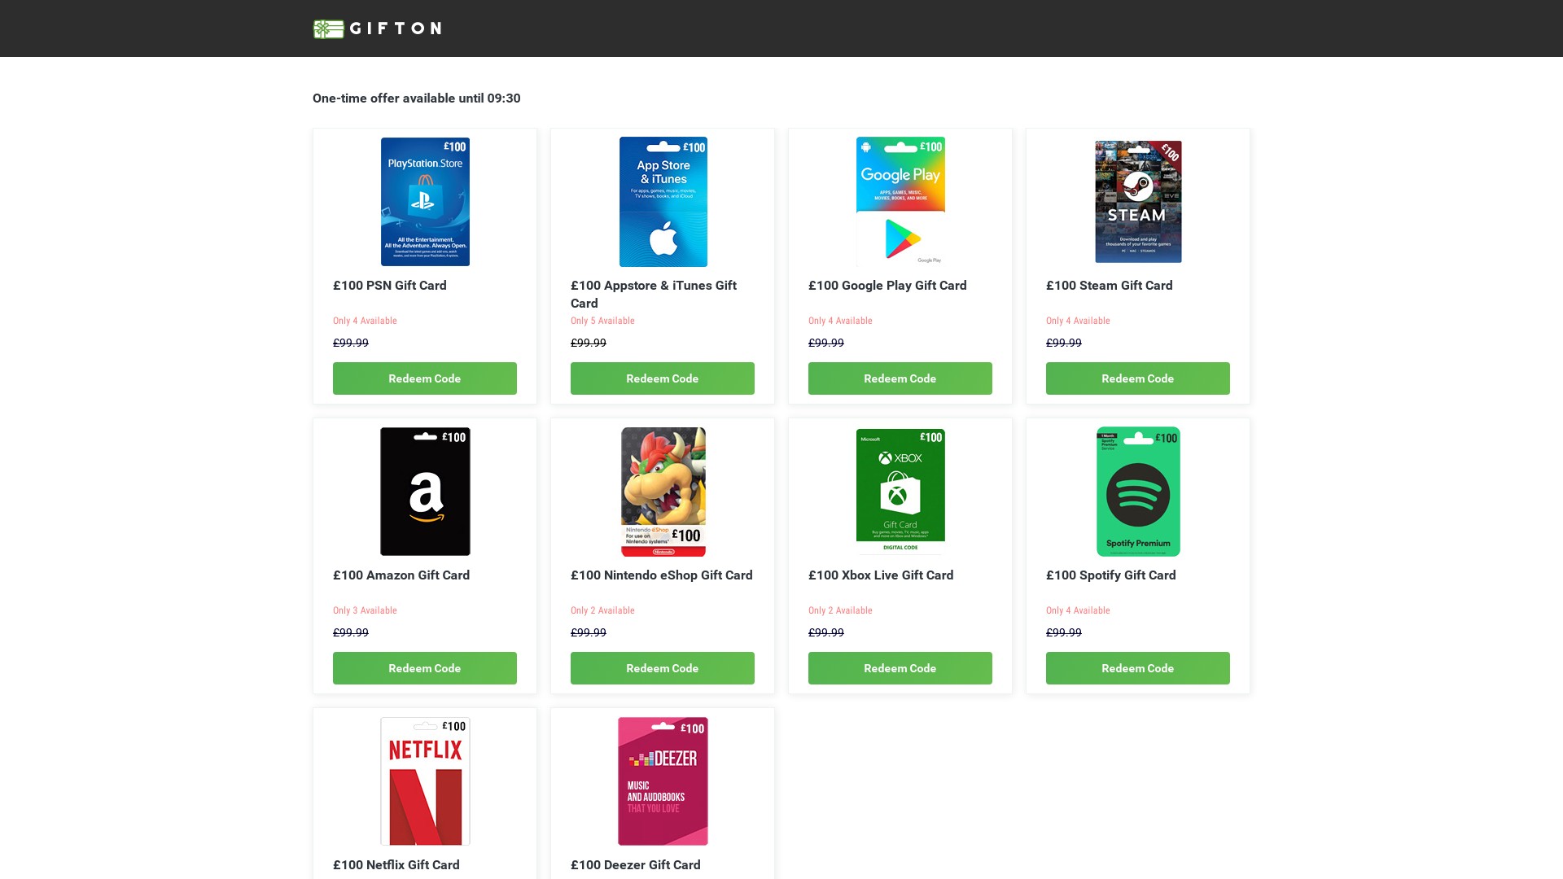
Task: Open the Xbox gift card image
Action: (x=900, y=492)
